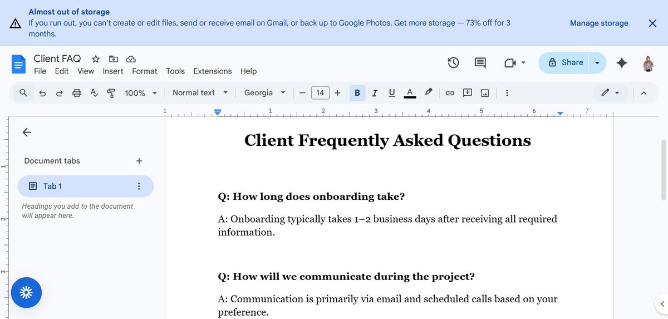Viewport: 668px width, 319px height.
Task: Close the document tabs sidebar arrow
Action: pyautogui.click(x=27, y=132)
